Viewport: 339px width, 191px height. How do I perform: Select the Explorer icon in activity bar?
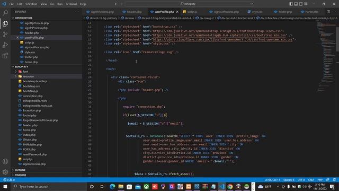tap(5, 23)
